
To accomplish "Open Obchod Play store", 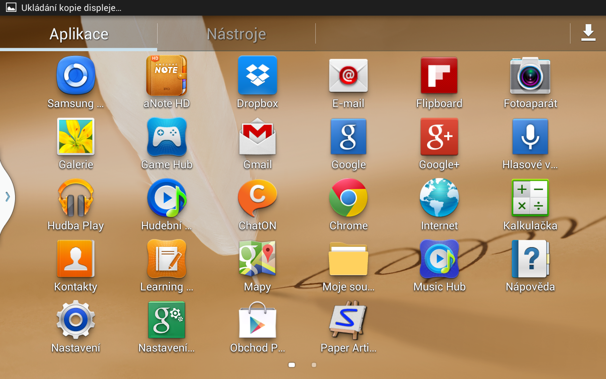I will coord(258,321).
